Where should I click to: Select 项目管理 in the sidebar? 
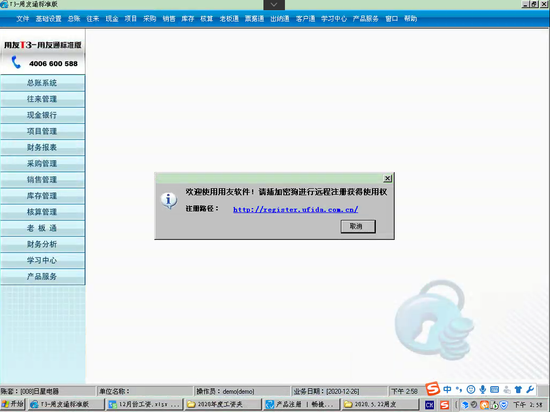(x=42, y=131)
